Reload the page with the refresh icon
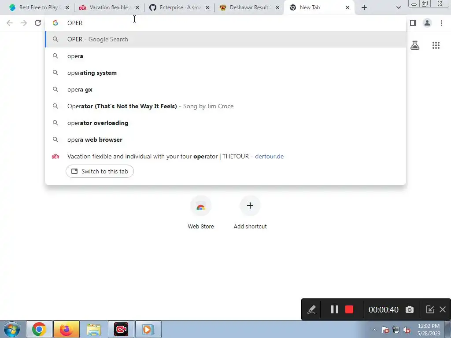This screenshot has width=451, height=338. click(x=38, y=23)
